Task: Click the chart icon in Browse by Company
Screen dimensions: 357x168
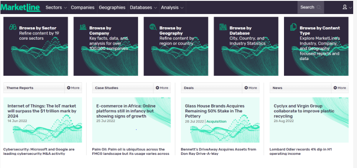Action: coord(83,27)
